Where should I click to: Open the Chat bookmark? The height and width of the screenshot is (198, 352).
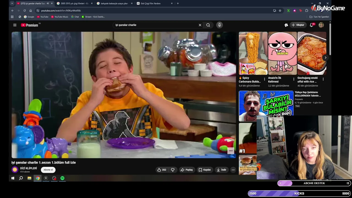click(x=75, y=17)
